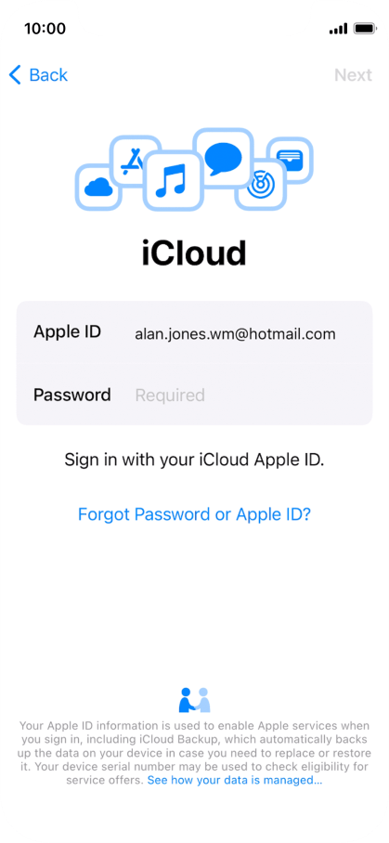
Task: Tap the Apple ID label
Action: (x=67, y=331)
